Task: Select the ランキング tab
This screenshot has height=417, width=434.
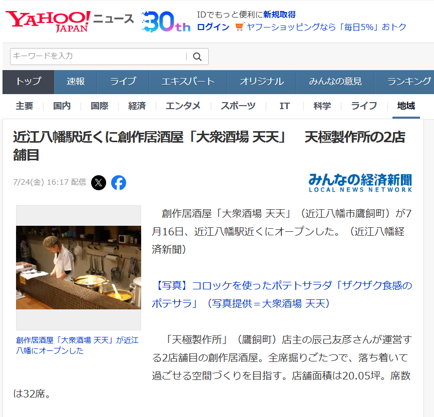Action: coord(408,82)
